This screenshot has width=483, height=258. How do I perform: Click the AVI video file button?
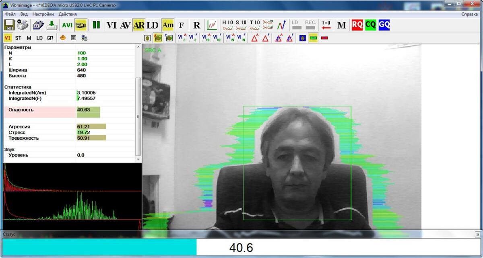click(x=67, y=25)
